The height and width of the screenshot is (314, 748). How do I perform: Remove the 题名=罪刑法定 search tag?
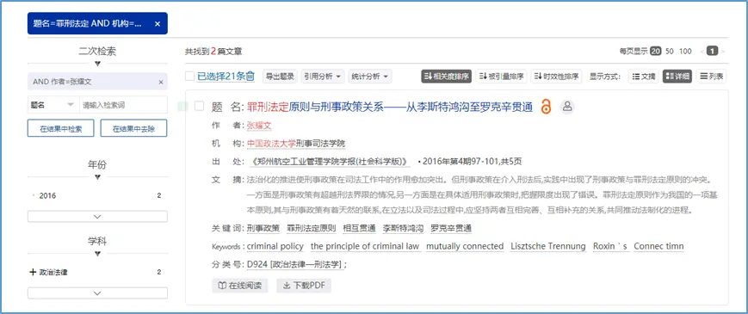[158, 24]
